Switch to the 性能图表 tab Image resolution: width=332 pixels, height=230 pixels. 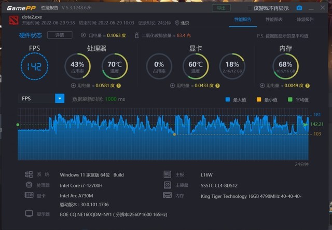click(274, 20)
